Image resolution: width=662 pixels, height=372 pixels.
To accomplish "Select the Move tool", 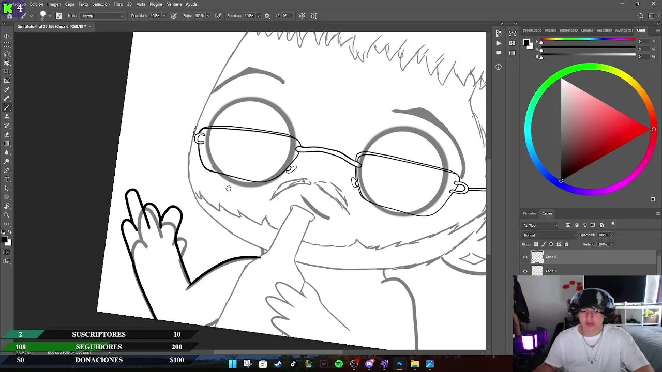I will click(7, 36).
